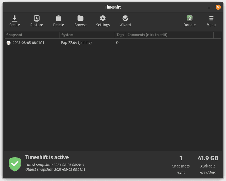Screen dimensions: 226x181
Task: Click the /dev/dm-1 device label
Action: click(208, 172)
